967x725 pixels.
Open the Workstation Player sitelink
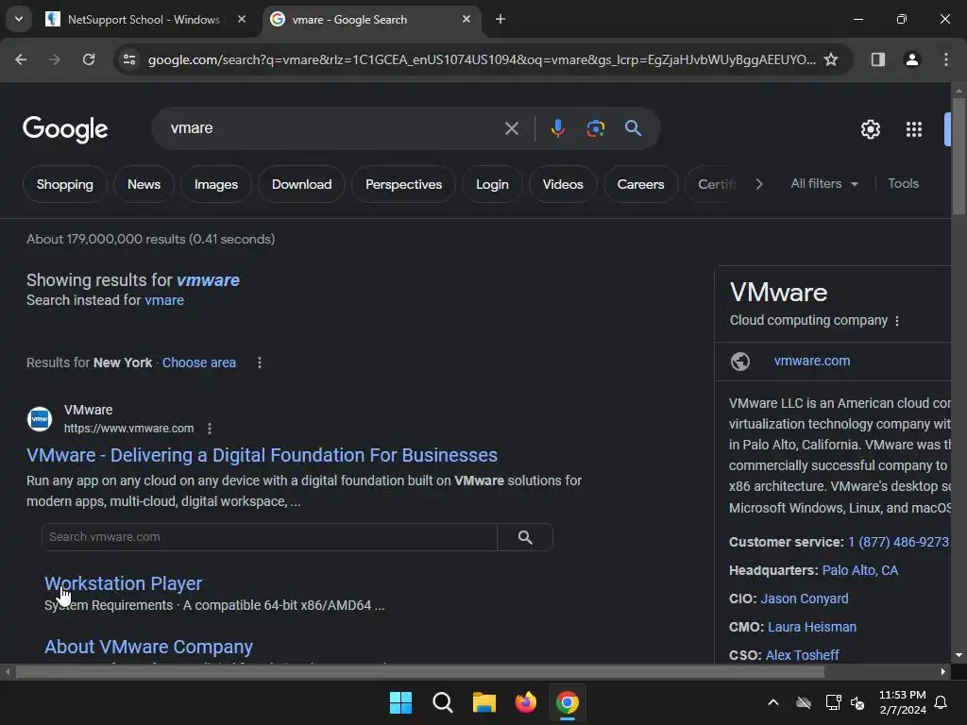pos(124,583)
